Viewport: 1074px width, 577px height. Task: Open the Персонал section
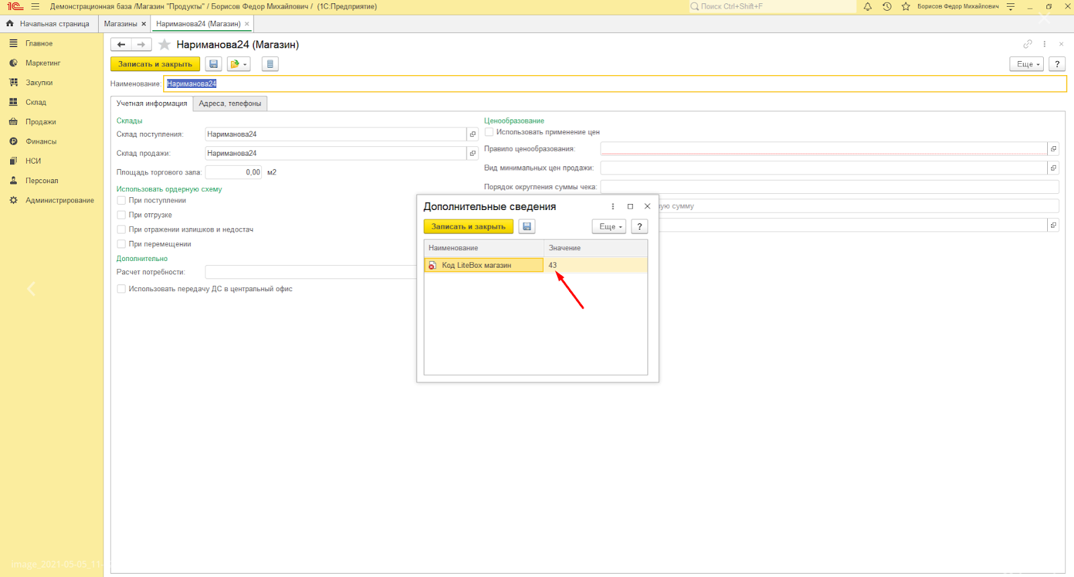click(x=42, y=181)
